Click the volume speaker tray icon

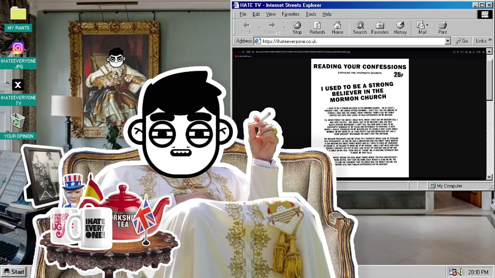pos(460,272)
